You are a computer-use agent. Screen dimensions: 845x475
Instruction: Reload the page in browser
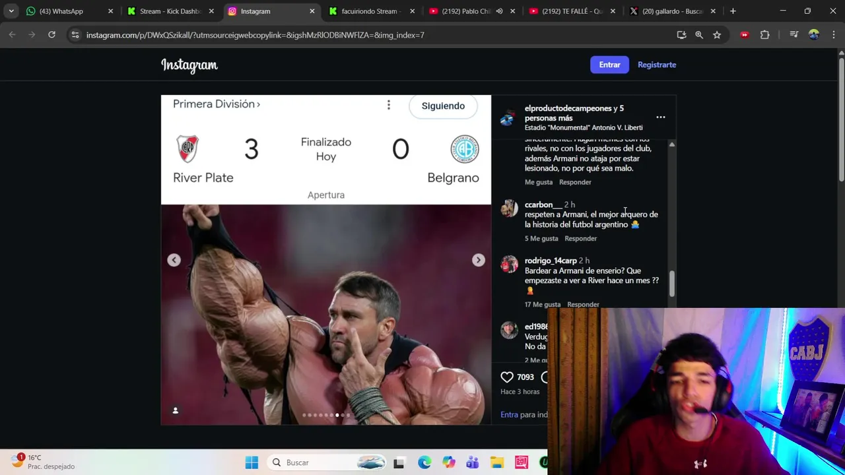51,35
